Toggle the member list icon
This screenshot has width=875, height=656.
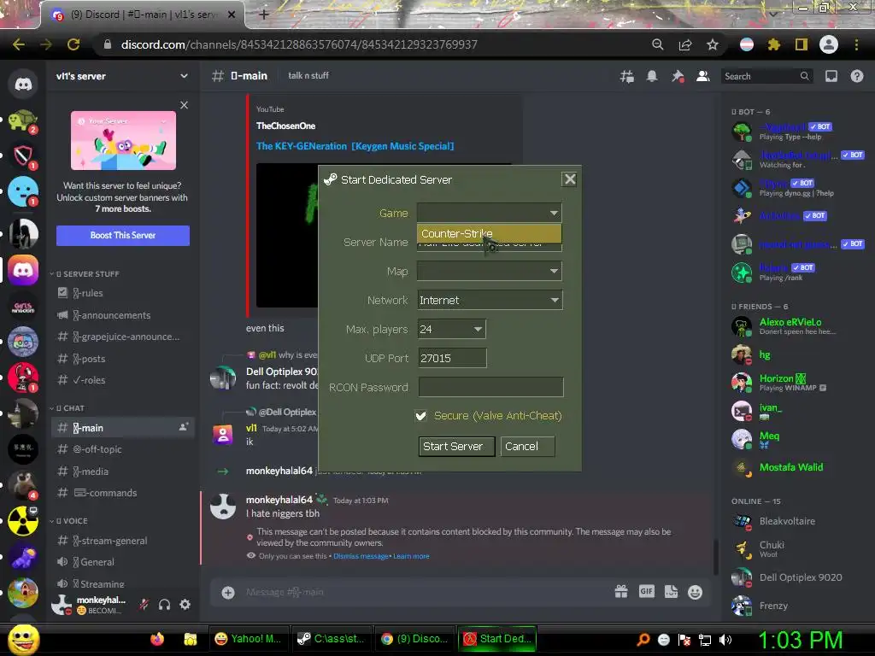click(x=703, y=76)
